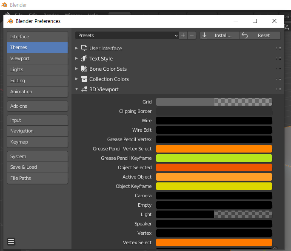The image size is (291, 251).
Task: Go to Navigation preferences
Action: (x=37, y=131)
